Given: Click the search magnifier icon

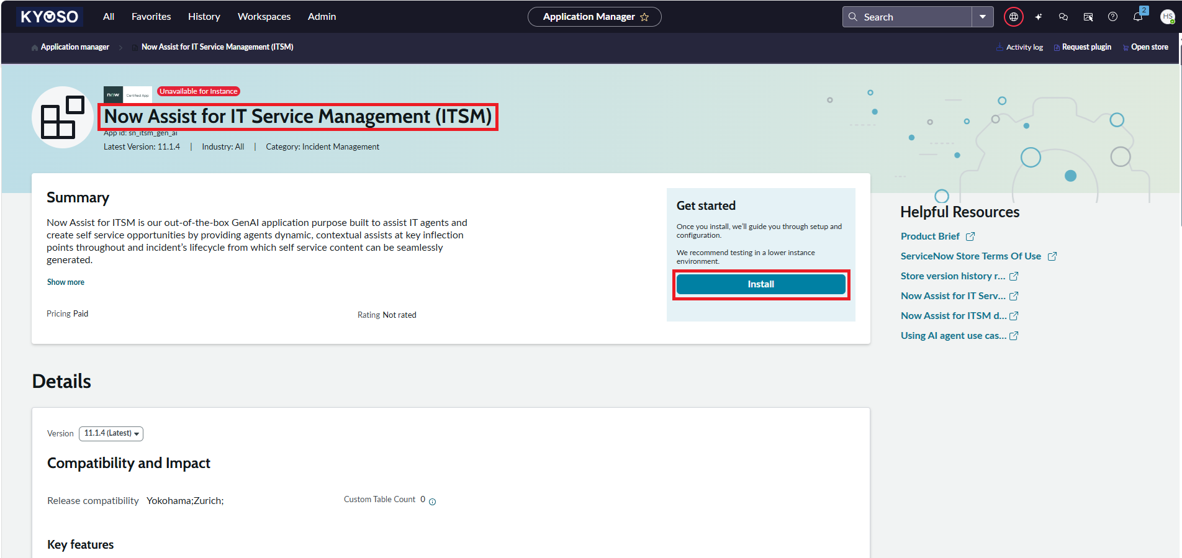Looking at the screenshot, I should coord(853,17).
